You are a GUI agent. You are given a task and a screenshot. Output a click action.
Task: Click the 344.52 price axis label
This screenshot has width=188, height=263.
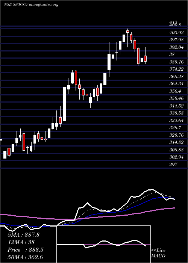(176, 106)
